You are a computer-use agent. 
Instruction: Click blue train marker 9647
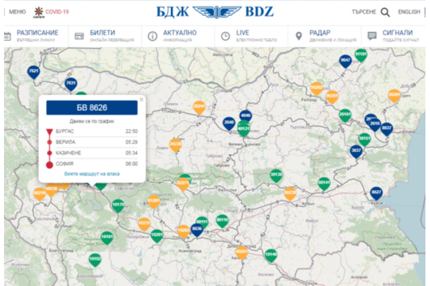click(346, 61)
